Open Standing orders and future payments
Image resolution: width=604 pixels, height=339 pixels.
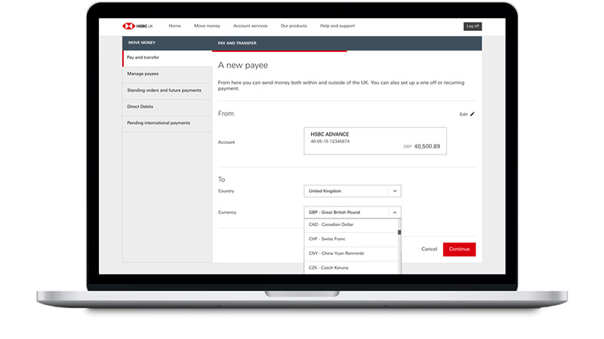167,90
